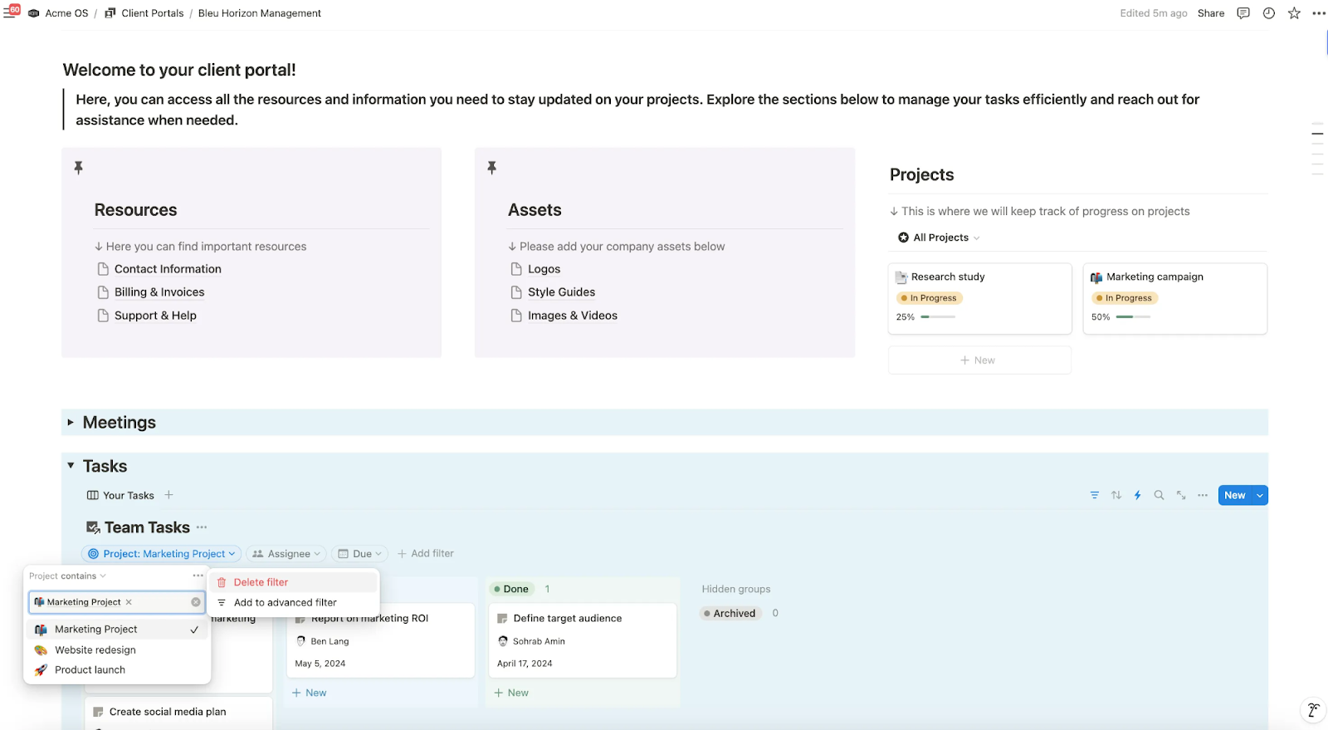Click the Research study card icon

click(901, 277)
